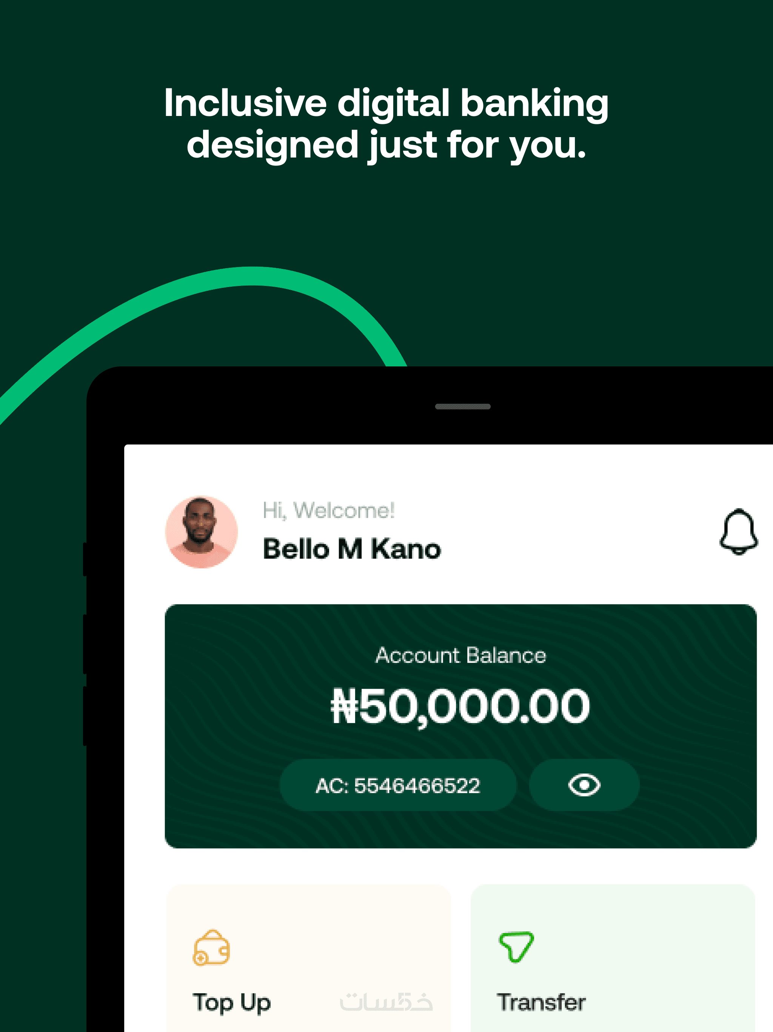Select the ₦50,000.00 balance amount

(x=460, y=706)
